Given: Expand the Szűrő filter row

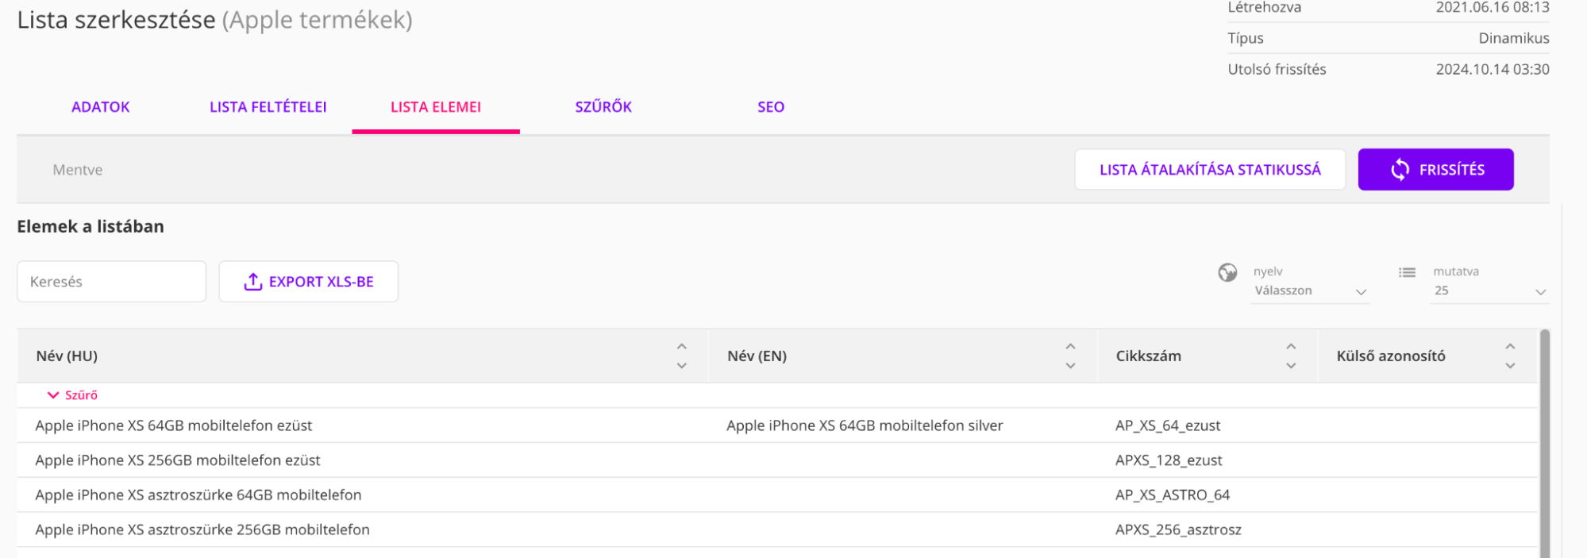Looking at the screenshot, I should click(x=72, y=395).
